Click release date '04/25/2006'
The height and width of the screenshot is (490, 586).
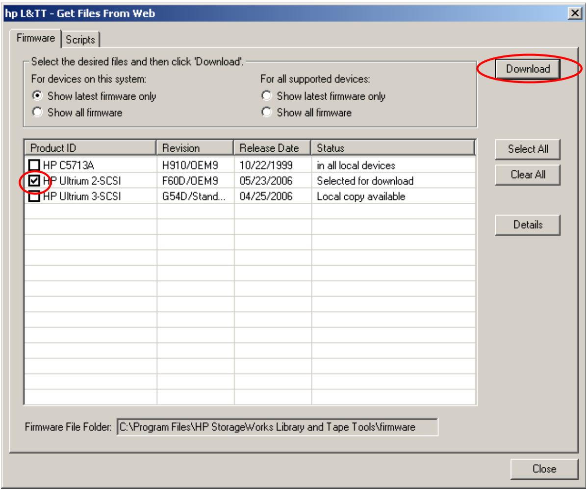[x=266, y=196]
